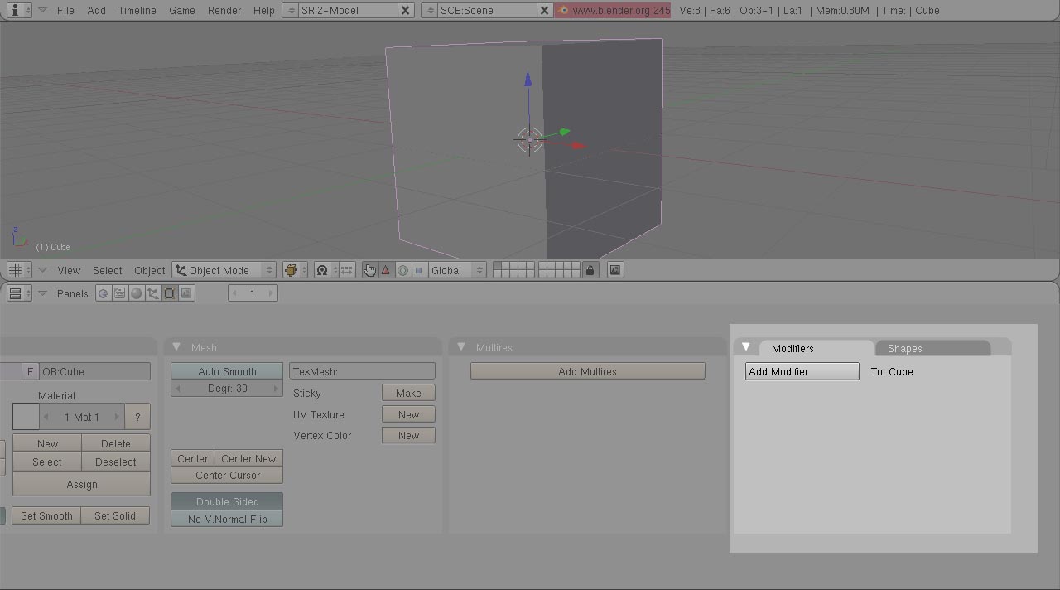Viewport: 1060px width, 590px height.
Task: Click the blue Z axis manipulator arrow
Action: pos(528,80)
